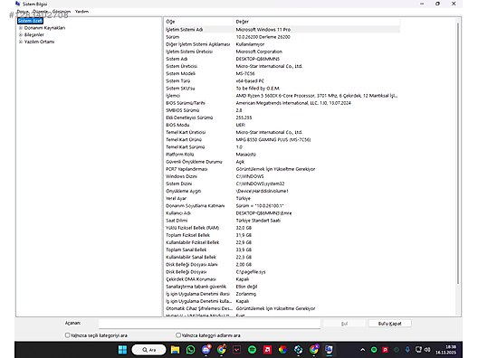The image size is (478, 358).
Task: Select the Yerel Ayar row
Action: (282, 198)
